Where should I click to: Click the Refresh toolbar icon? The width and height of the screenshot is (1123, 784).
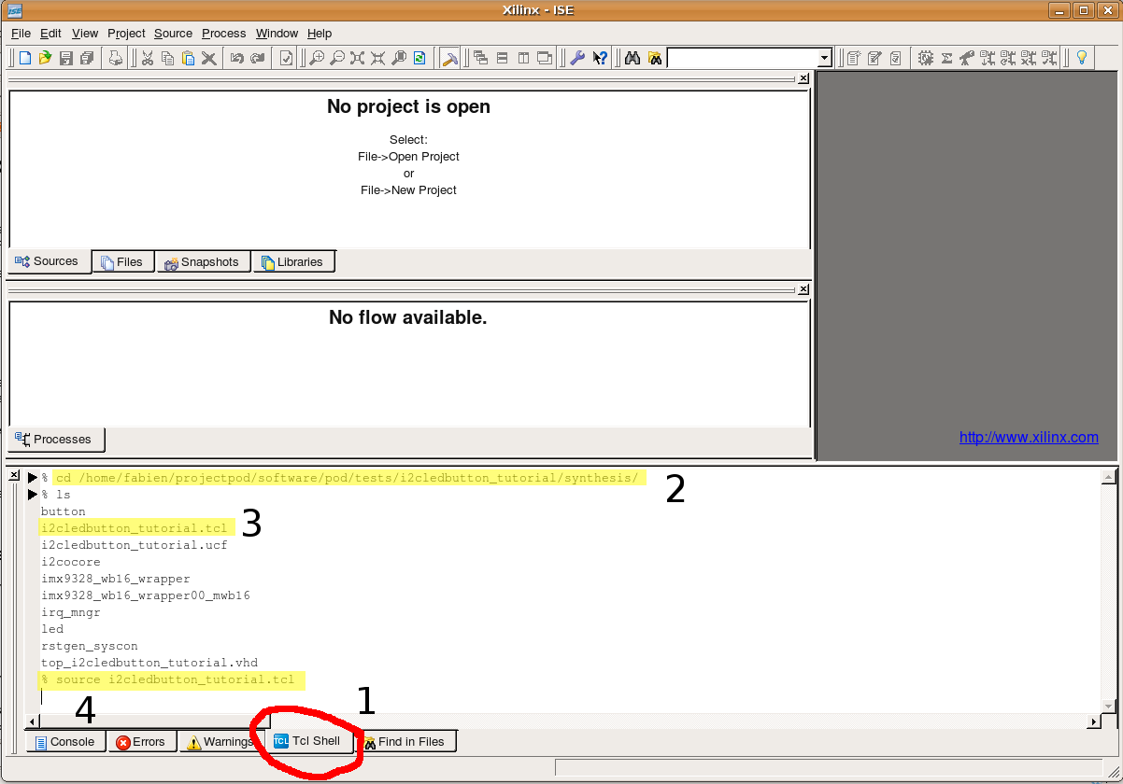pyautogui.click(x=419, y=58)
